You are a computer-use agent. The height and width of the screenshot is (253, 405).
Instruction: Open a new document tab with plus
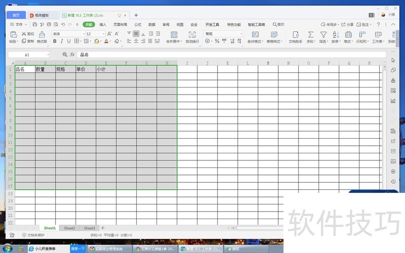click(136, 15)
